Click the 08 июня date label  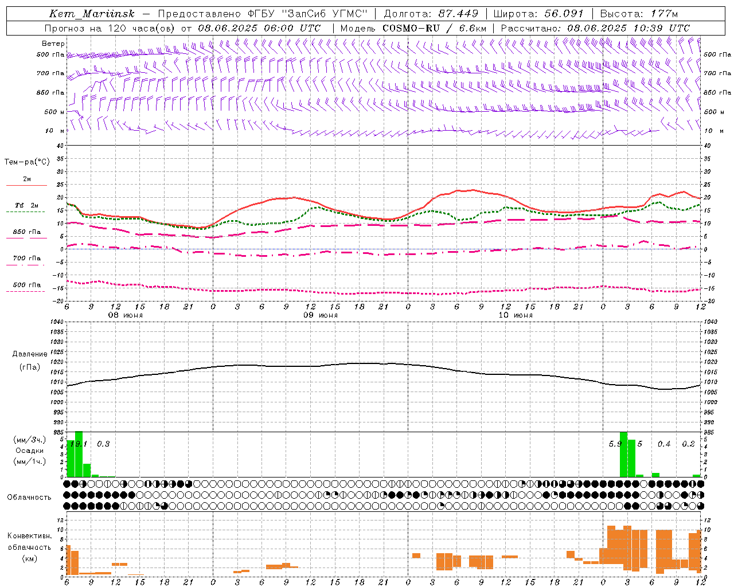126,315
